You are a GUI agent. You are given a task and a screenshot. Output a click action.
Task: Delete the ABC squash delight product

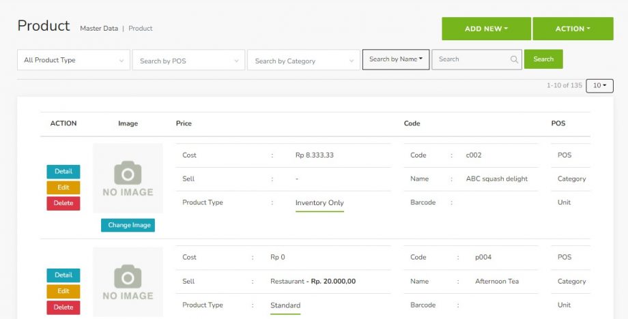(63, 203)
